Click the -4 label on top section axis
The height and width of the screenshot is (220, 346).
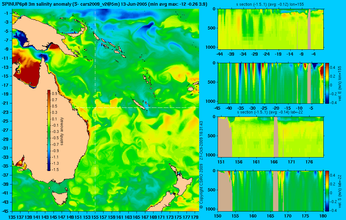(x=313, y=54)
